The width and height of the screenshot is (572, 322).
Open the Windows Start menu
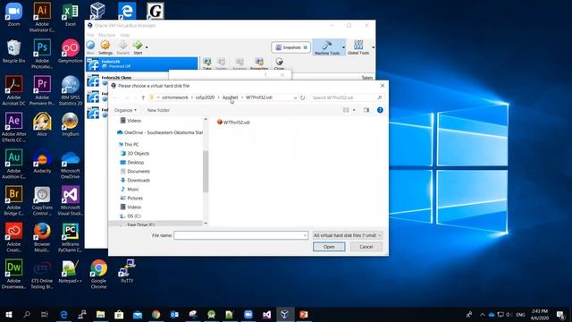coord(9,314)
